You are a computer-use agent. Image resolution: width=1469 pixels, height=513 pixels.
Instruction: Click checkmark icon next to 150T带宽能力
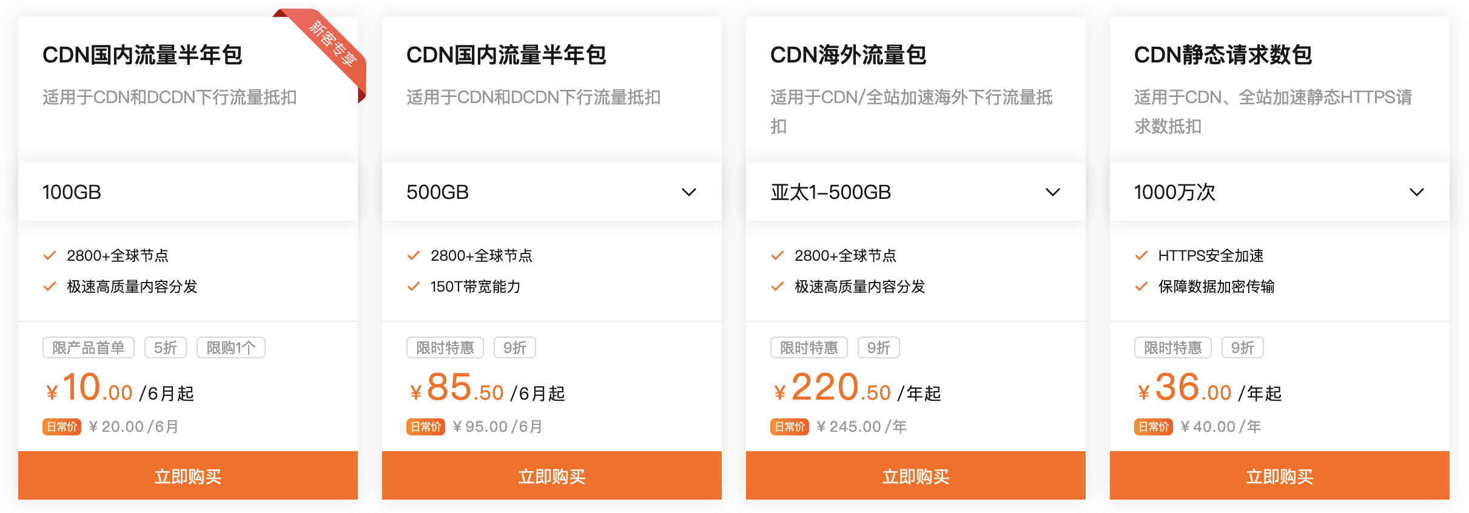pos(415,287)
